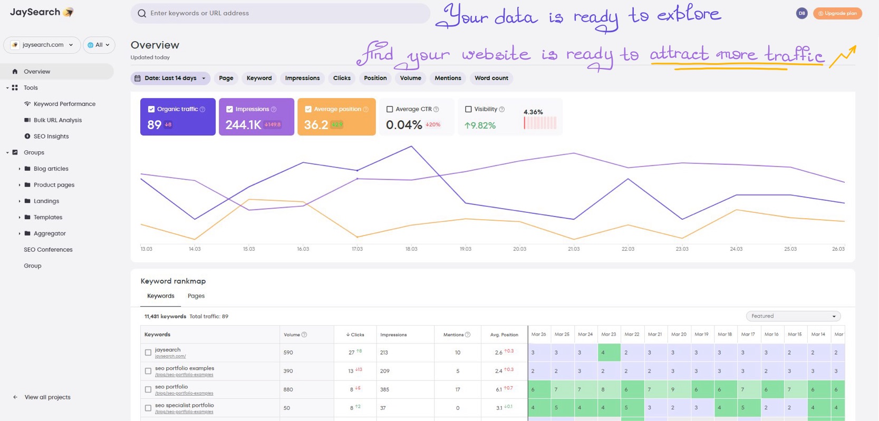Switch to the Pages tab

(196, 296)
